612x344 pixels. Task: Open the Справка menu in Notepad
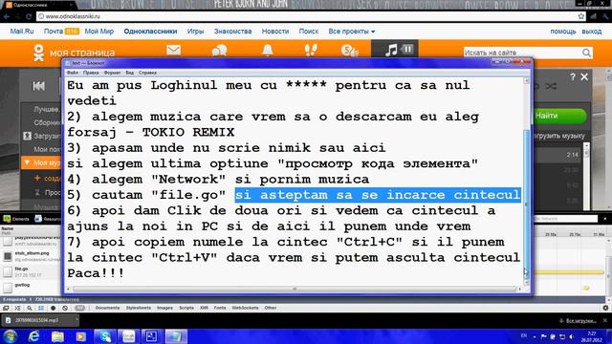pos(147,73)
